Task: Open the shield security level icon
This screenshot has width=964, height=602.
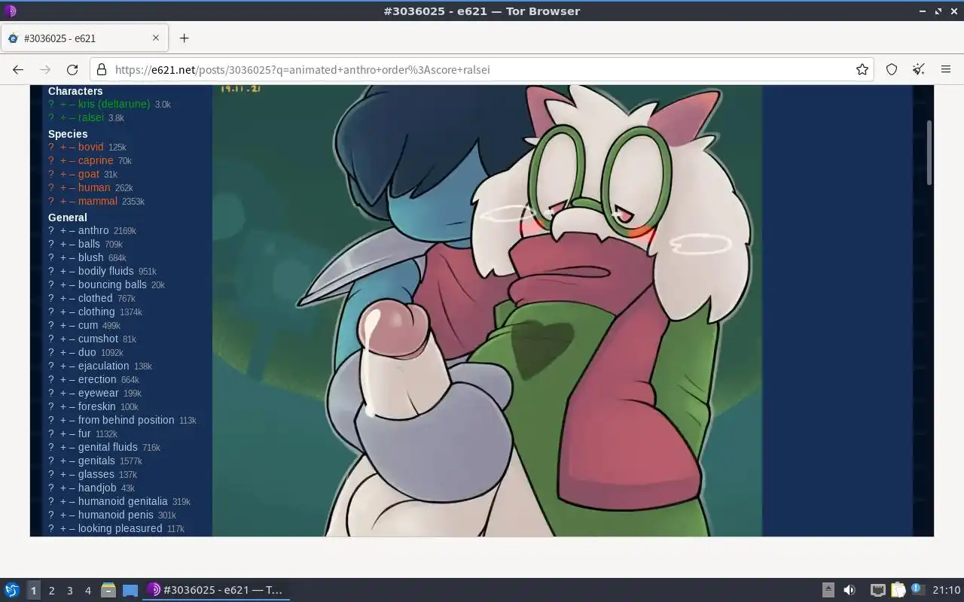Action: coord(892,69)
